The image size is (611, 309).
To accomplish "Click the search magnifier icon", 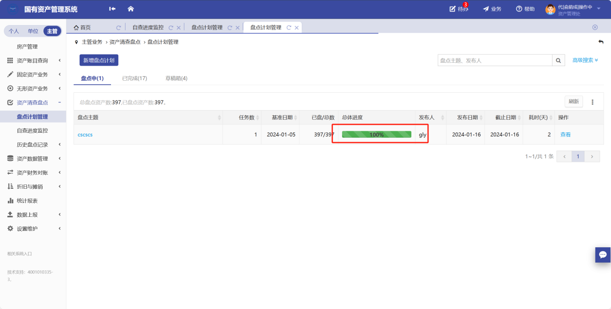I will click(x=558, y=60).
